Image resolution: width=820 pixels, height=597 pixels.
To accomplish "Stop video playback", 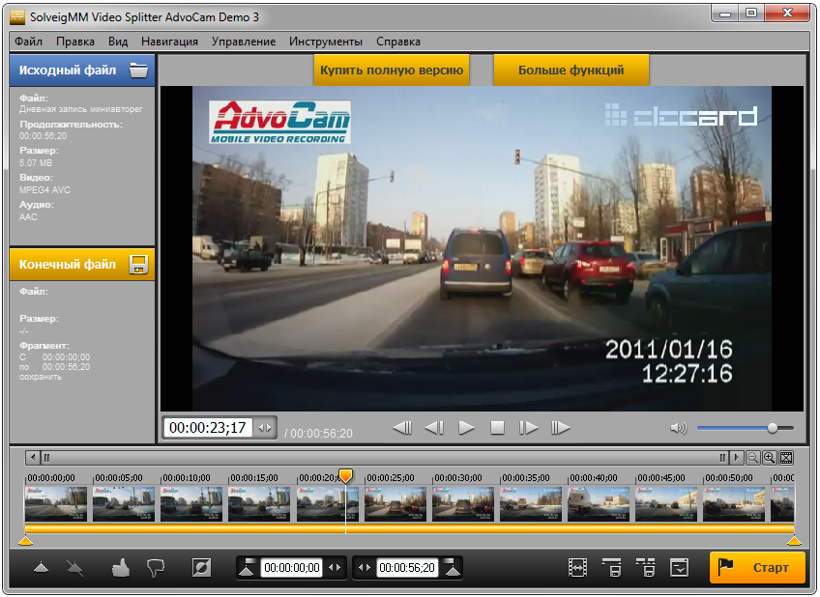I will [497, 428].
